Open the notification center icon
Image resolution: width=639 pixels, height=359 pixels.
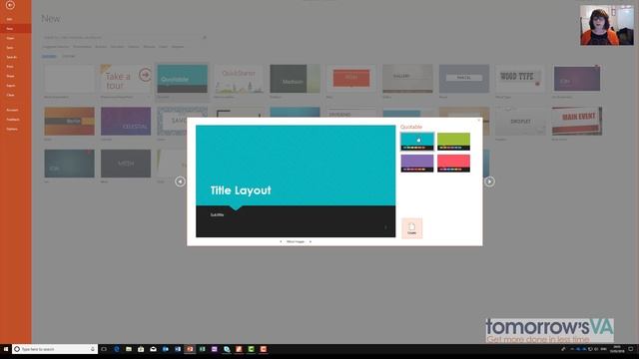631,349
